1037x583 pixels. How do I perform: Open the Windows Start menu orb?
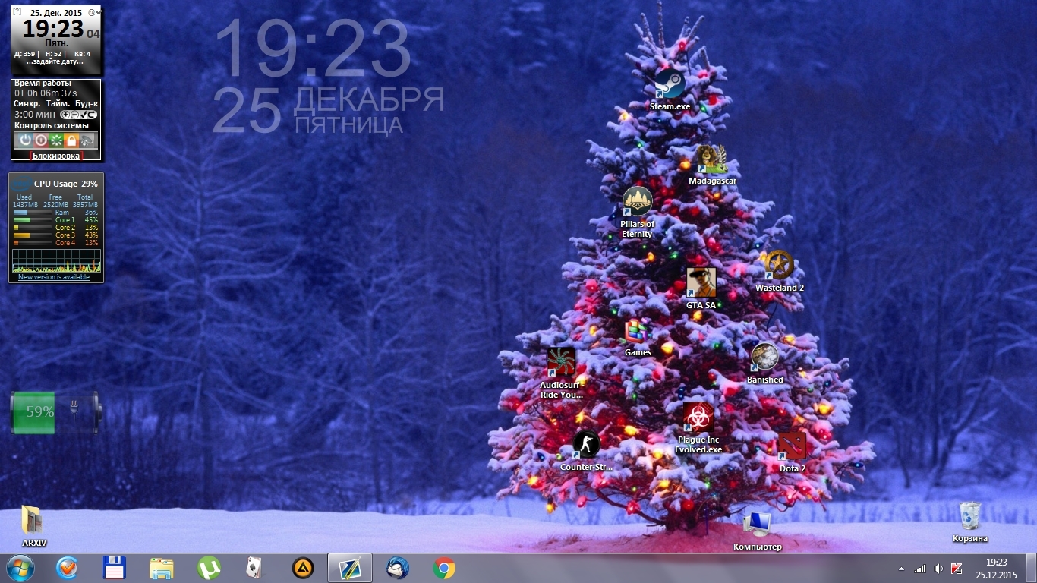(20, 568)
